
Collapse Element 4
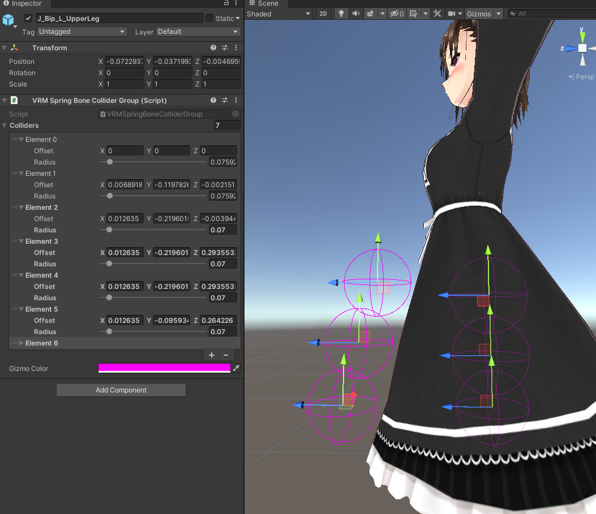point(22,275)
